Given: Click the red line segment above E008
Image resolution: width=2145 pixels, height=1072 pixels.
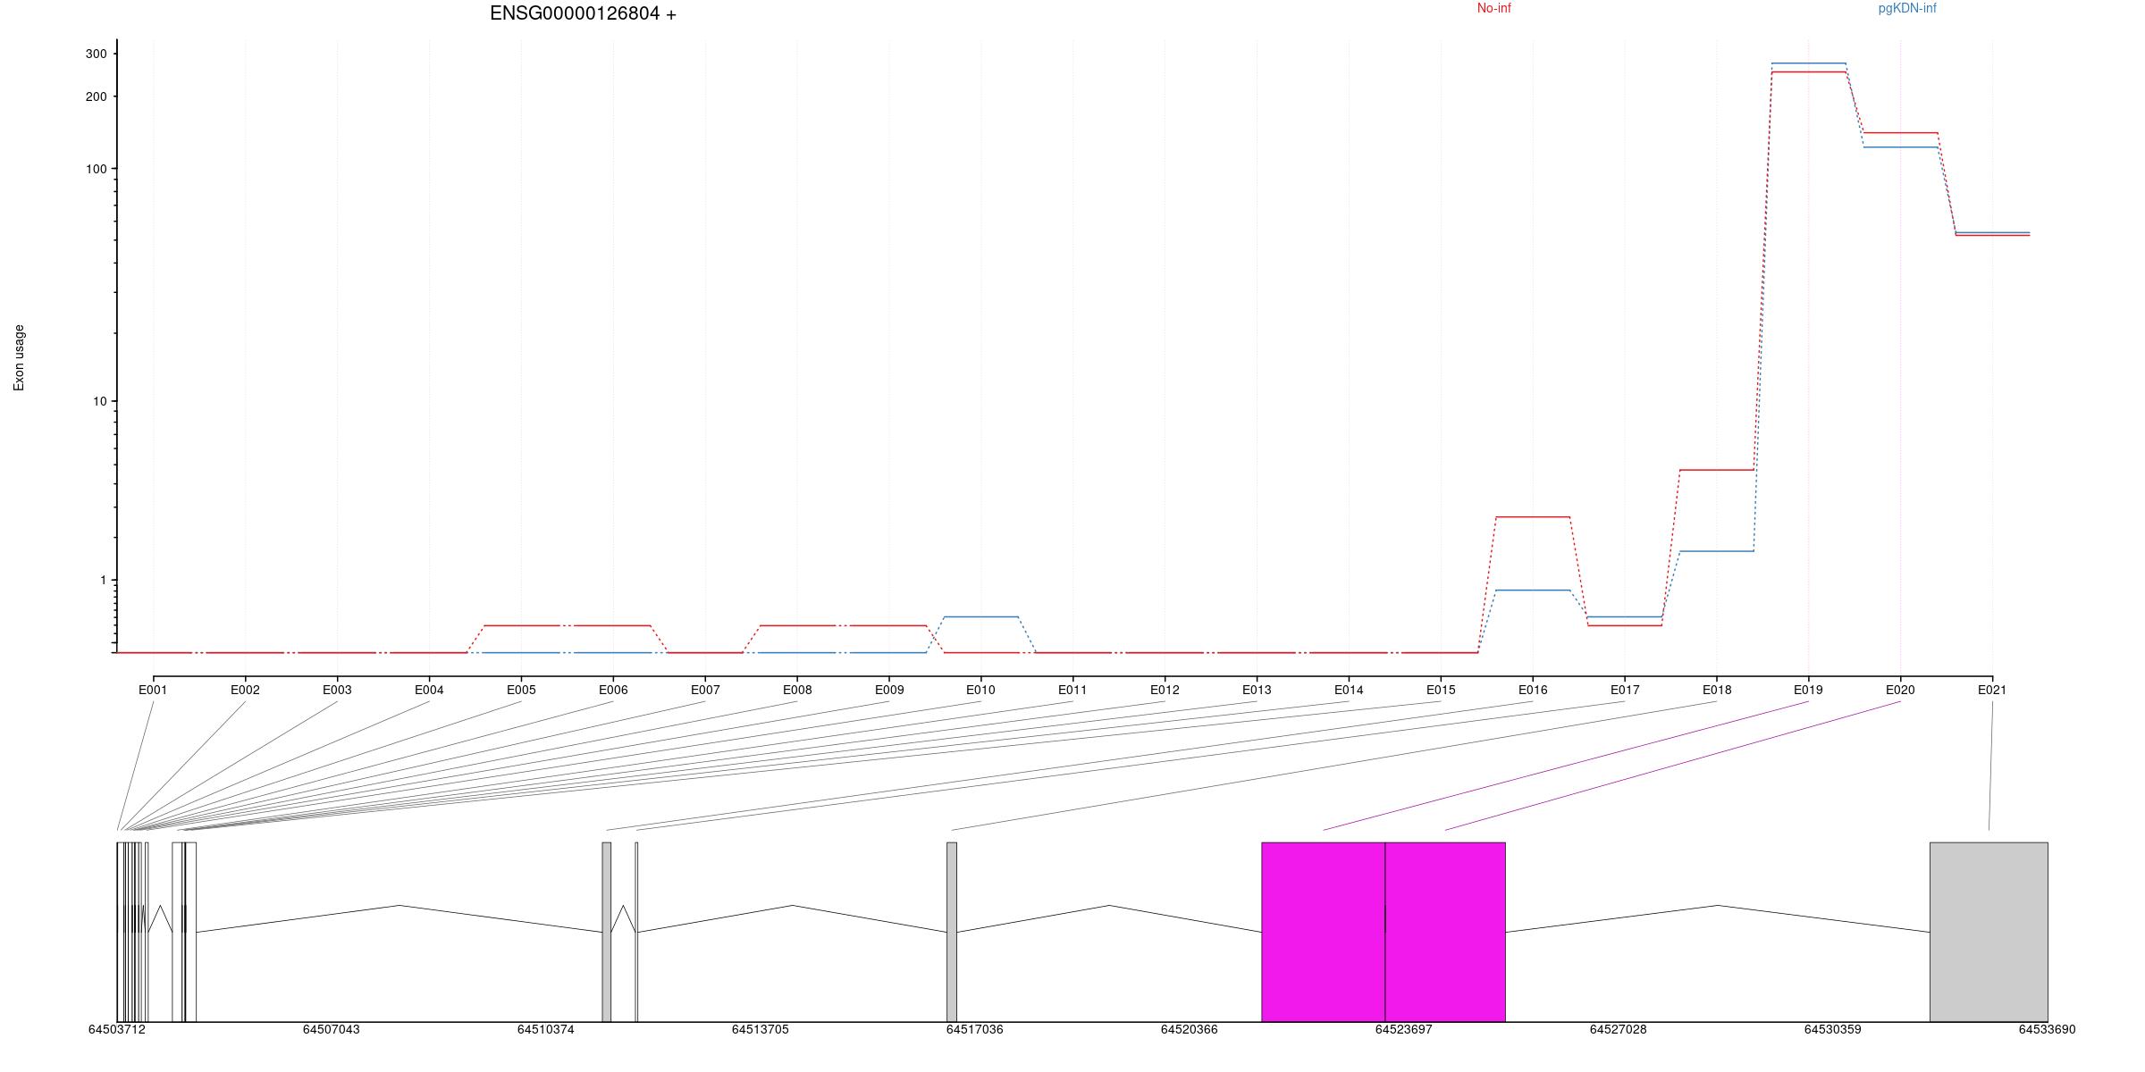Looking at the screenshot, I should click(797, 625).
